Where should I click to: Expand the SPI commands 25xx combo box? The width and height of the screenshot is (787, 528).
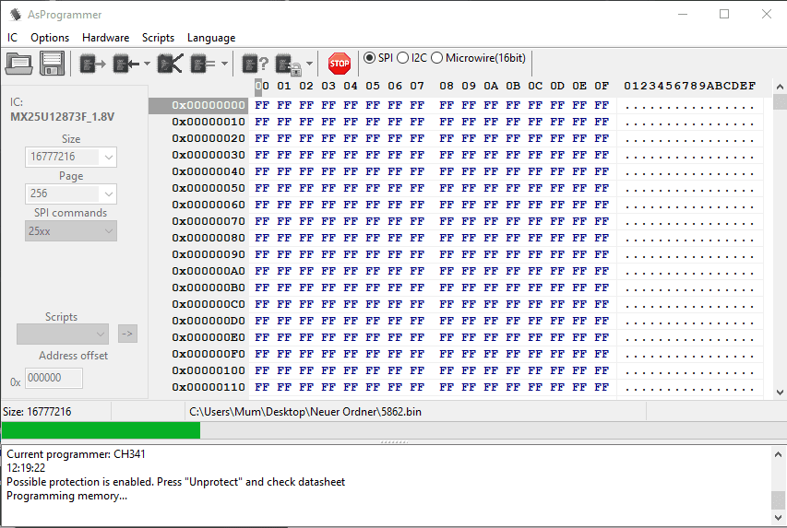(109, 231)
